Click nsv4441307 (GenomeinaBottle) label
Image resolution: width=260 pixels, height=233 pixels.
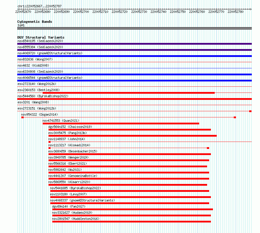(73, 176)
